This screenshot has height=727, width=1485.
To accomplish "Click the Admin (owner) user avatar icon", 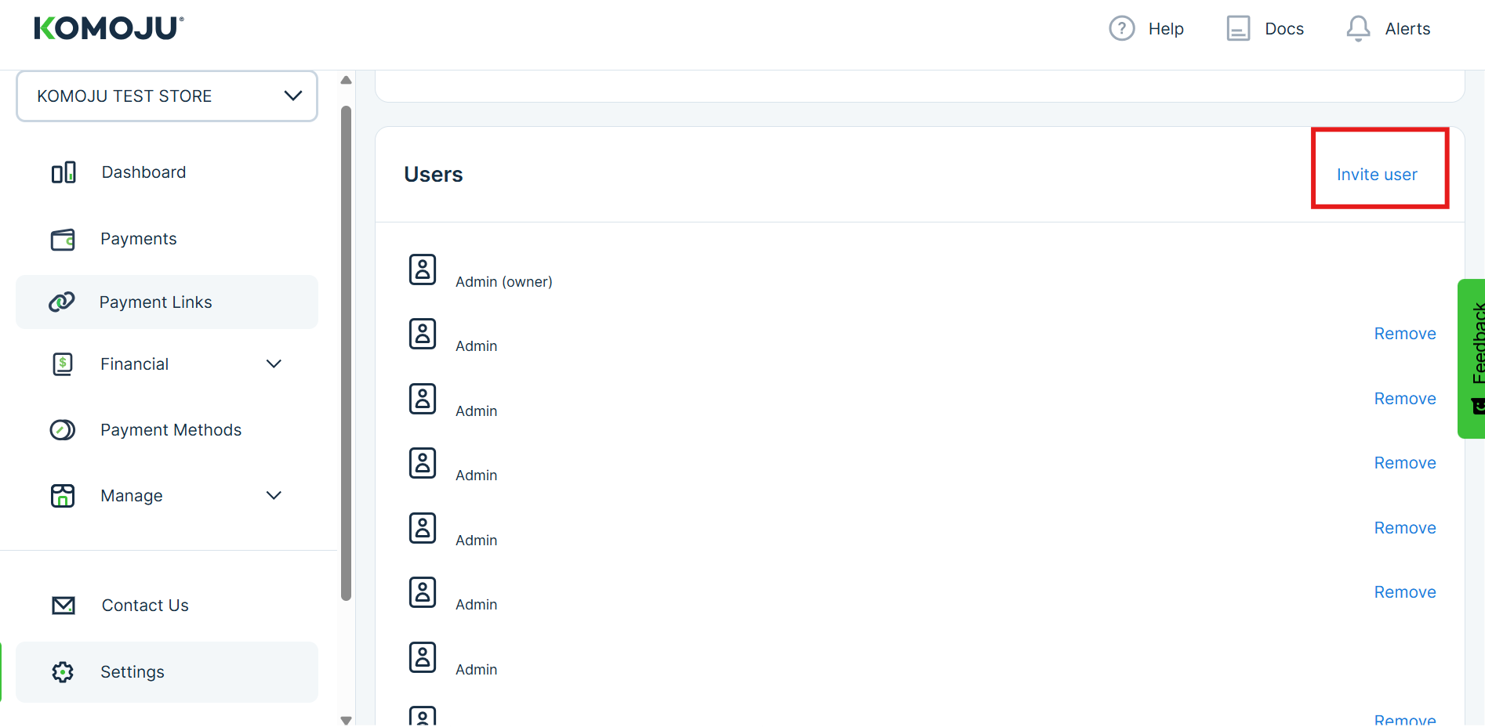I will tap(423, 269).
